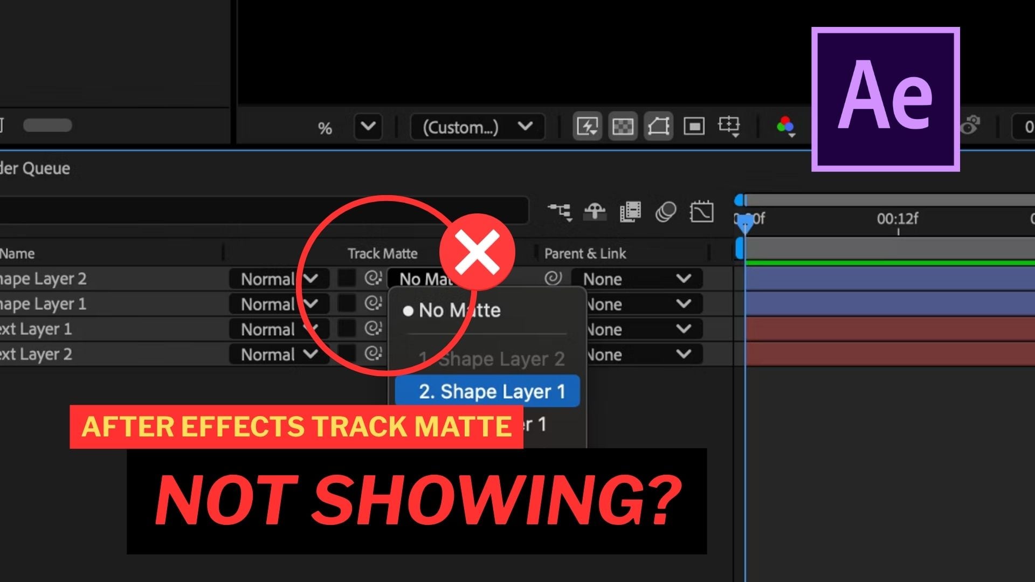Viewport: 1035px width, 582px height.
Task: Click the Composition Mini-Flowchart icon
Action: pyautogui.click(x=560, y=211)
